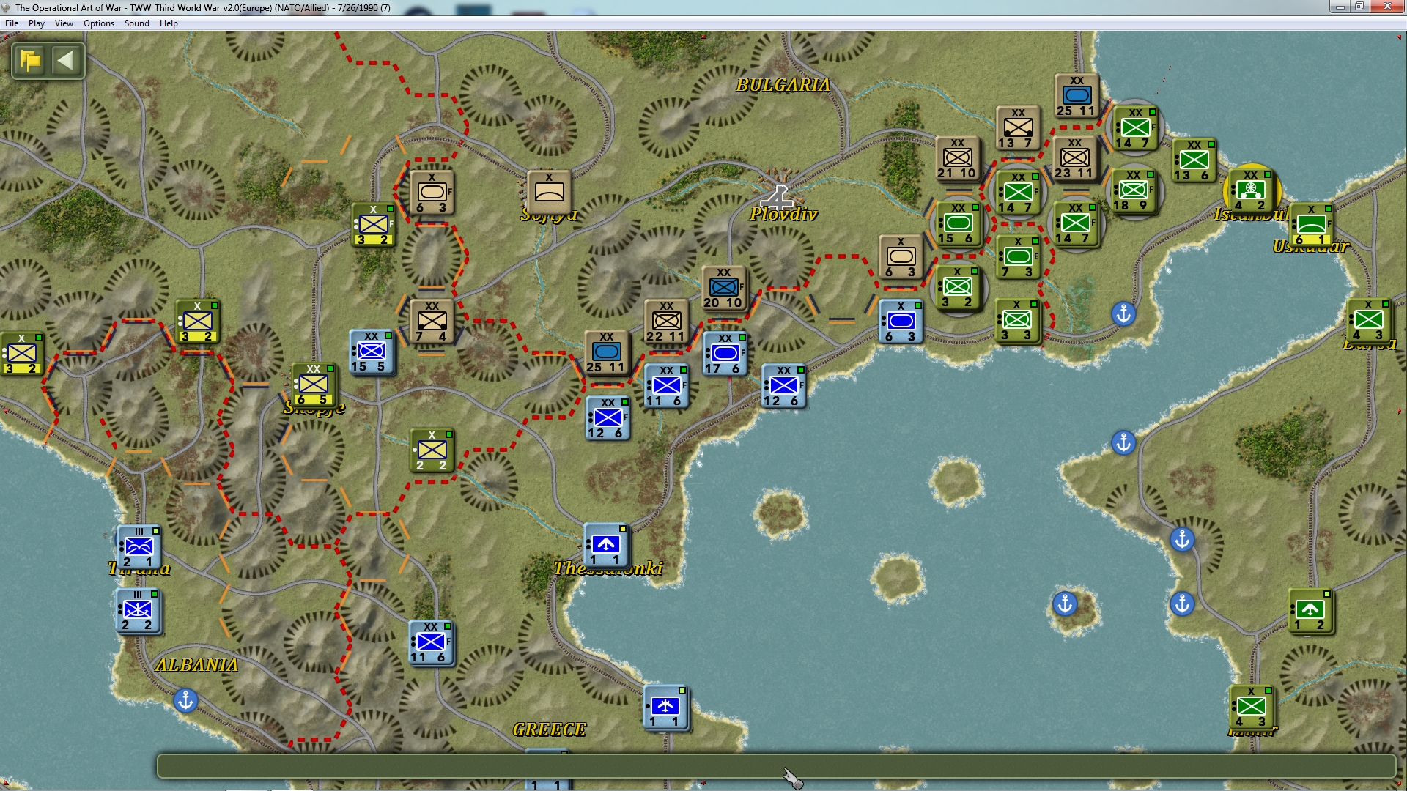Screen dimensions: 1407x791
Task: Select the airborne unit at Thessaloniki
Action: point(606,545)
